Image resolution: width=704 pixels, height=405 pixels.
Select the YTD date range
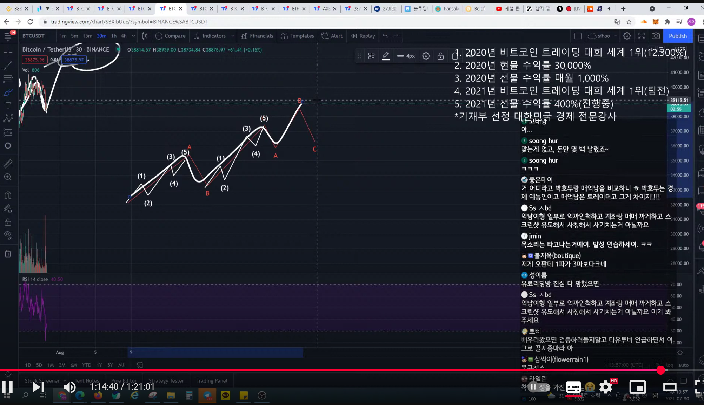pyautogui.click(x=86, y=365)
